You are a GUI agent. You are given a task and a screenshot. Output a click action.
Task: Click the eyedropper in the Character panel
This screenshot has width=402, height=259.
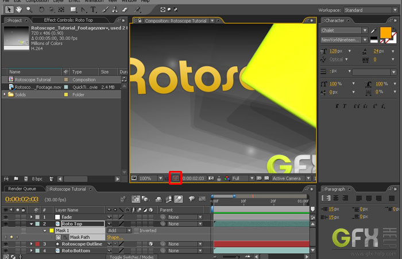tap(374, 31)
